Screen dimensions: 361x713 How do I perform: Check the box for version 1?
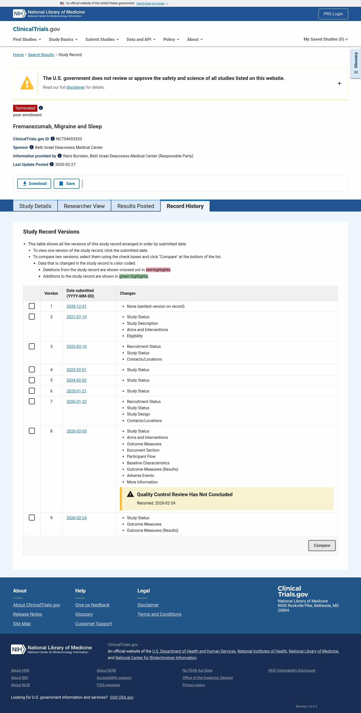coord(32,306)
